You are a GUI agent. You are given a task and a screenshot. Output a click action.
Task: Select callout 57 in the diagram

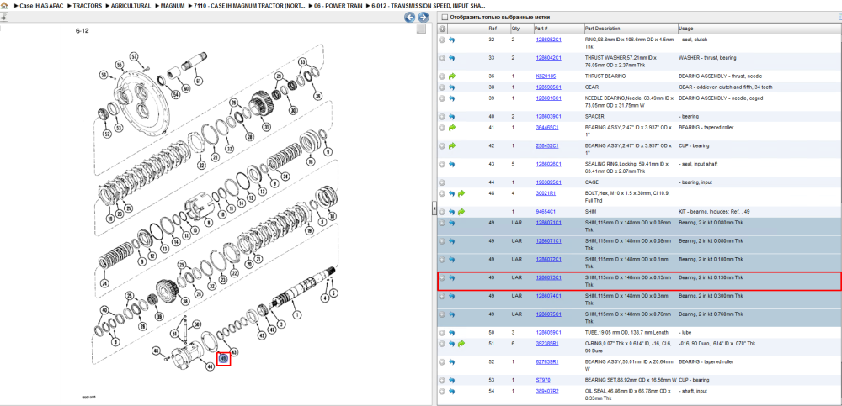(134, 56)
